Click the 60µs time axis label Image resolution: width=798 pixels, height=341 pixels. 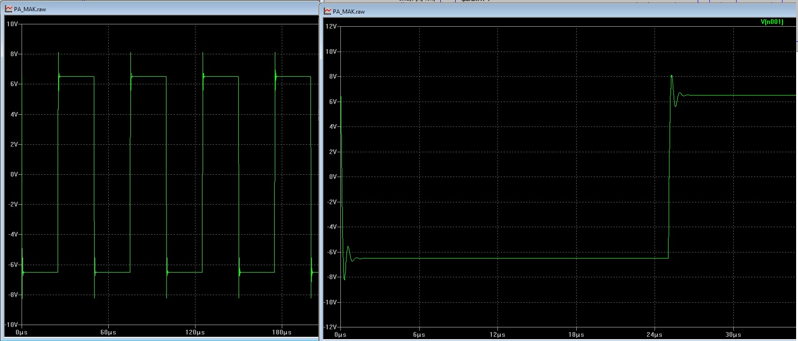tap(108, 332)
